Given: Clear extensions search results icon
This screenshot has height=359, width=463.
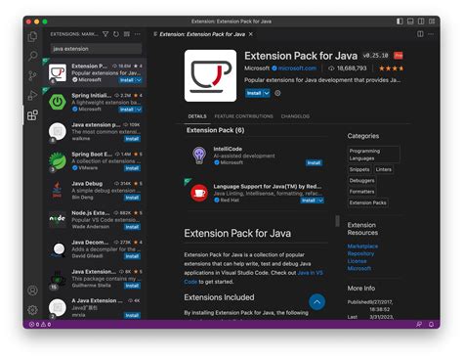Looking at the screenshot, I should (x=127, y=34).
